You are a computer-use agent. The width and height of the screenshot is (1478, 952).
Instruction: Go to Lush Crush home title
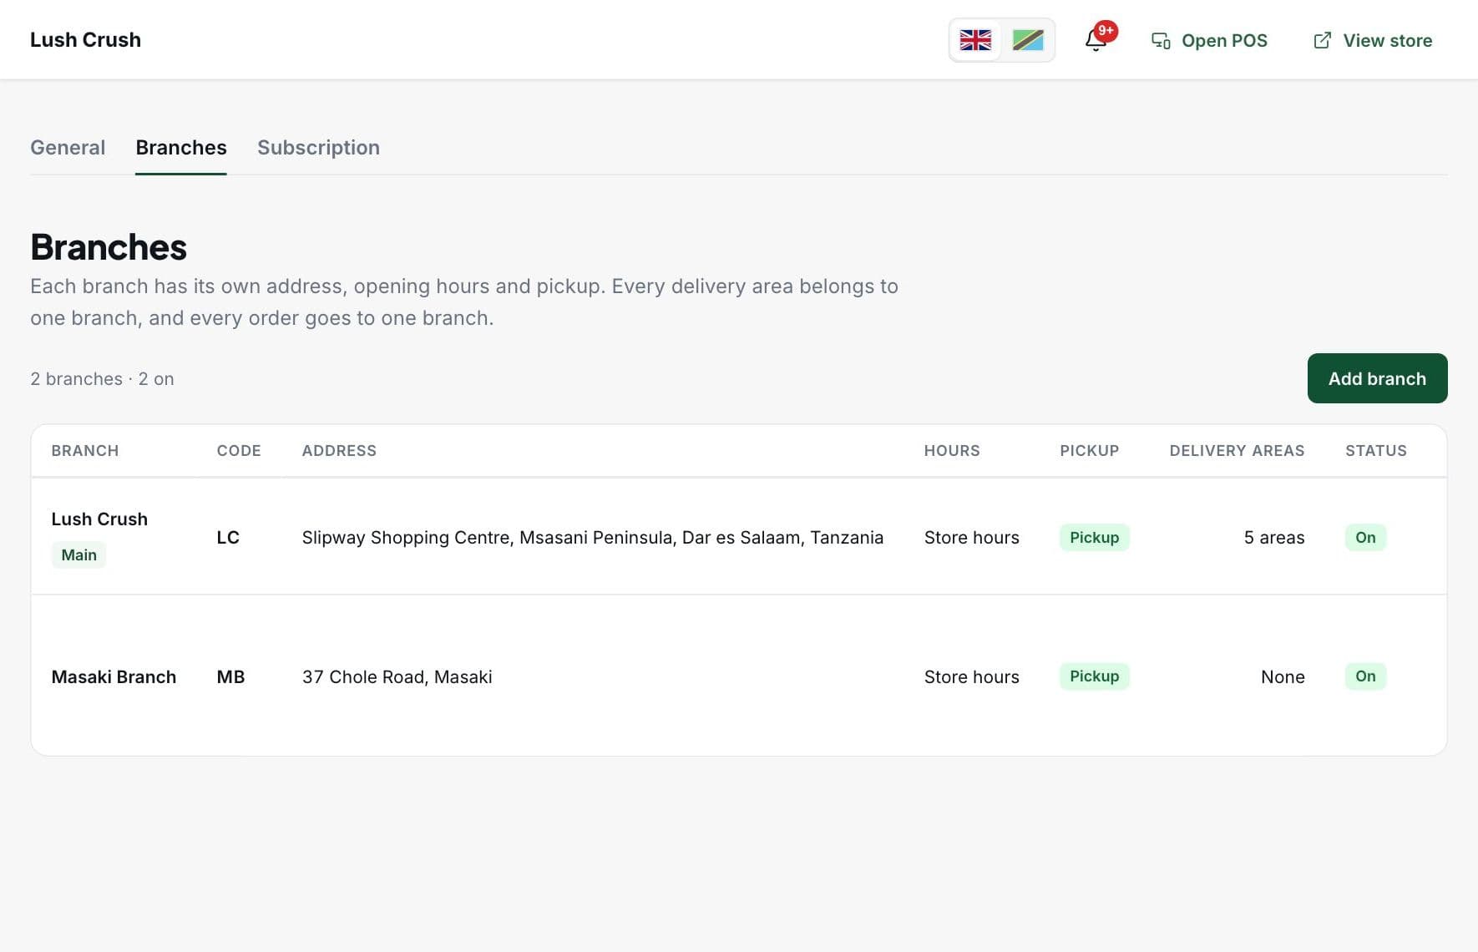(85, 40)
